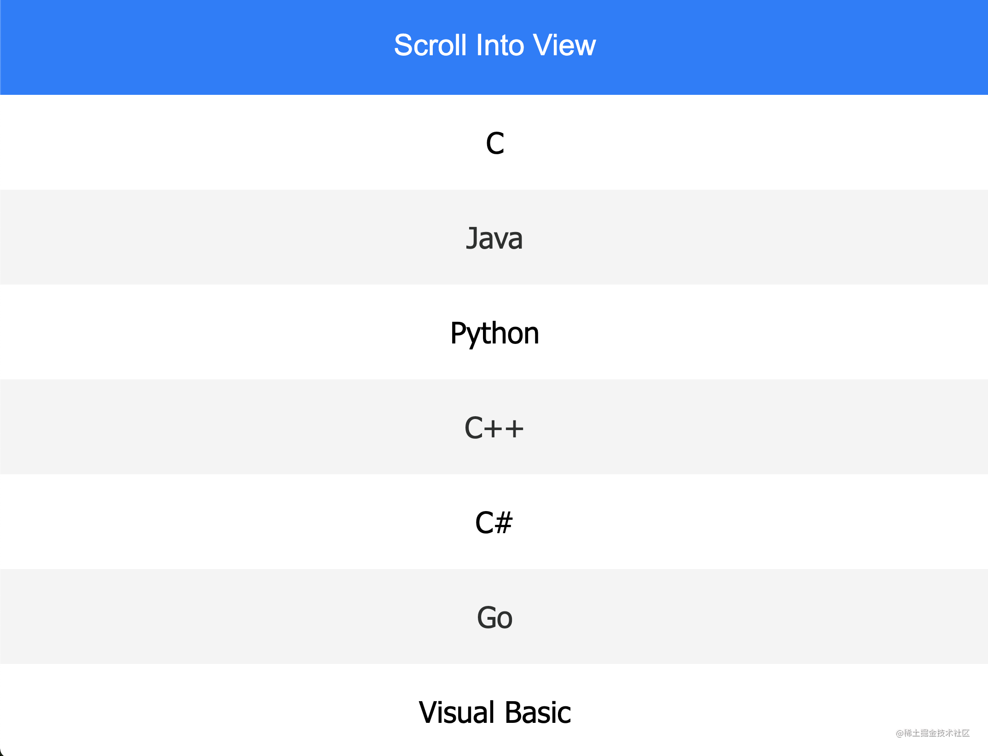Click the C++ row's gray background
Viewport: 988px width, 756px height.
(184, 428)
